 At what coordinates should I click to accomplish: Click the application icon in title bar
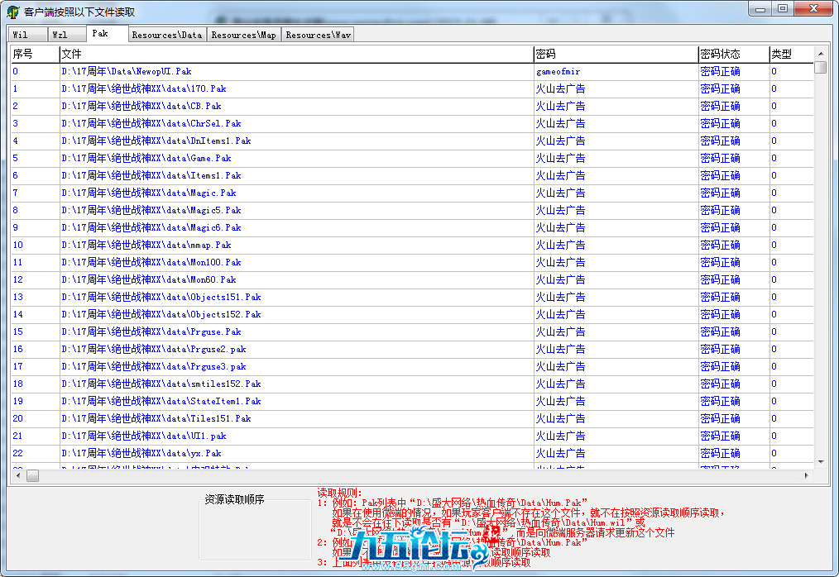(x=12, y=12)
